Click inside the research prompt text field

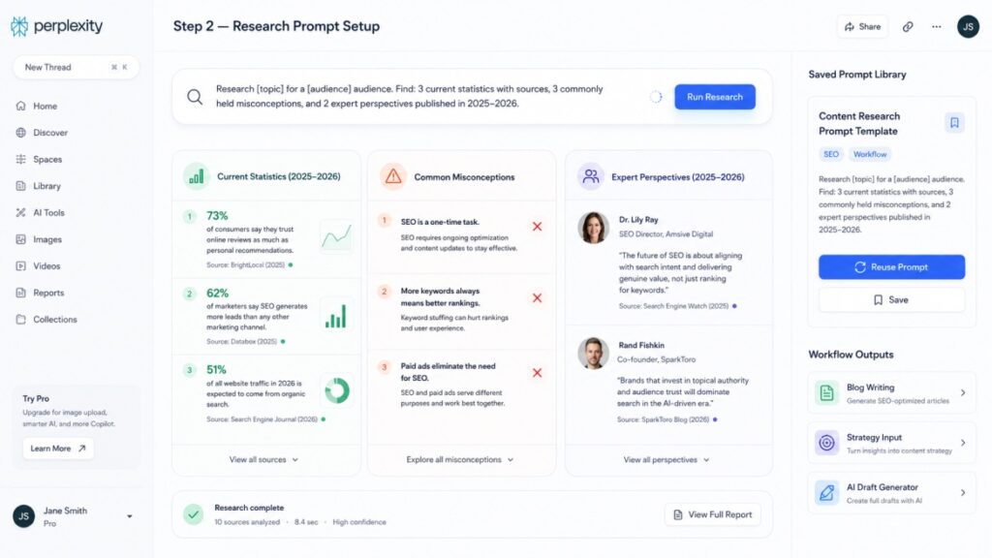coord(411,96)
